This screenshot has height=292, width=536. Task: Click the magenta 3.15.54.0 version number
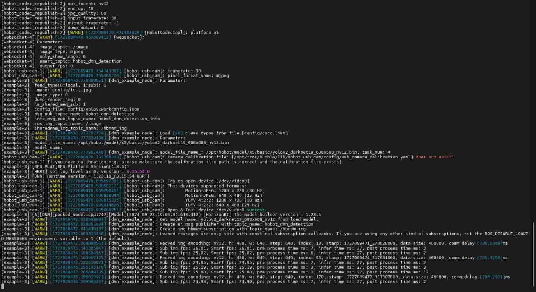pos(138,171)
